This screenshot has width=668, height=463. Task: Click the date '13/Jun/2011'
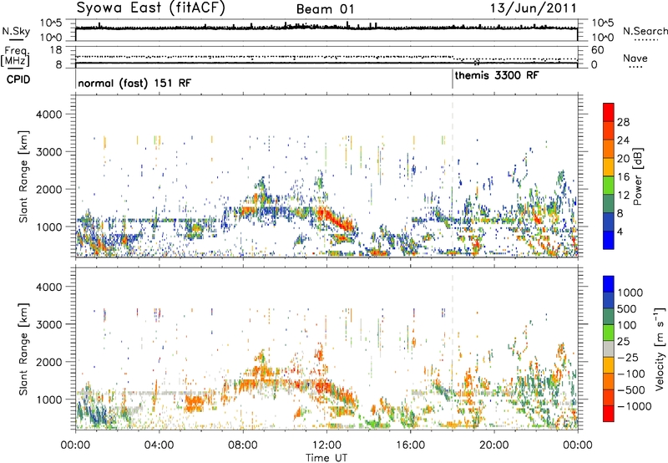coord(533,8)
